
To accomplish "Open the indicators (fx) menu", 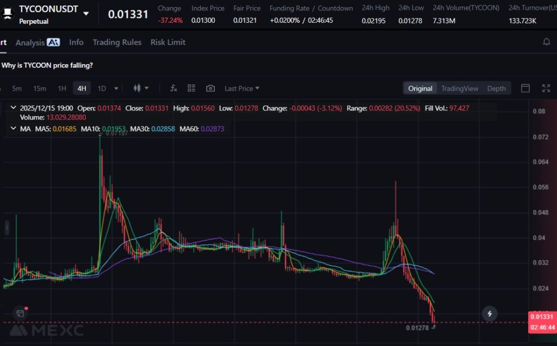I will pyautogui.click(x=174, y=89).
